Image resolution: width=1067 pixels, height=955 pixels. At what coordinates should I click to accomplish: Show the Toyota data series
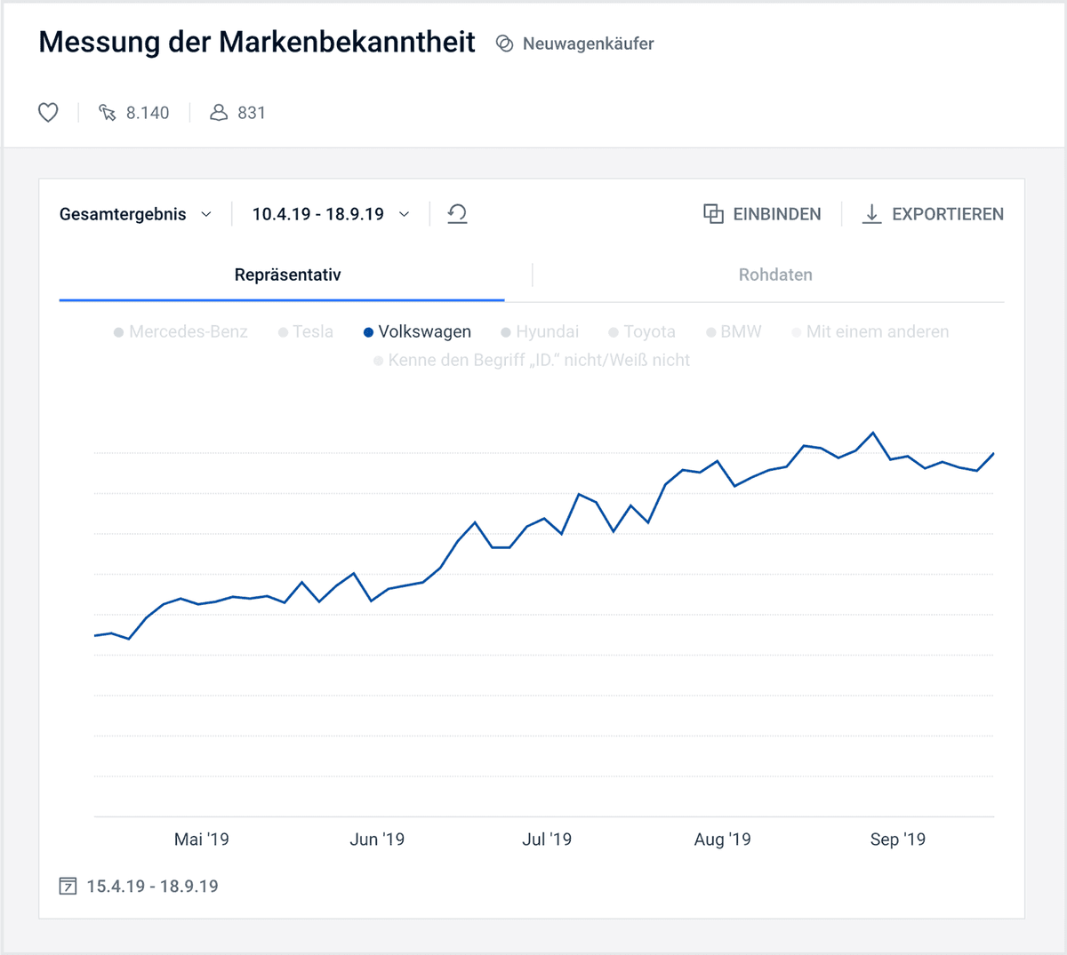pos(641,331)
